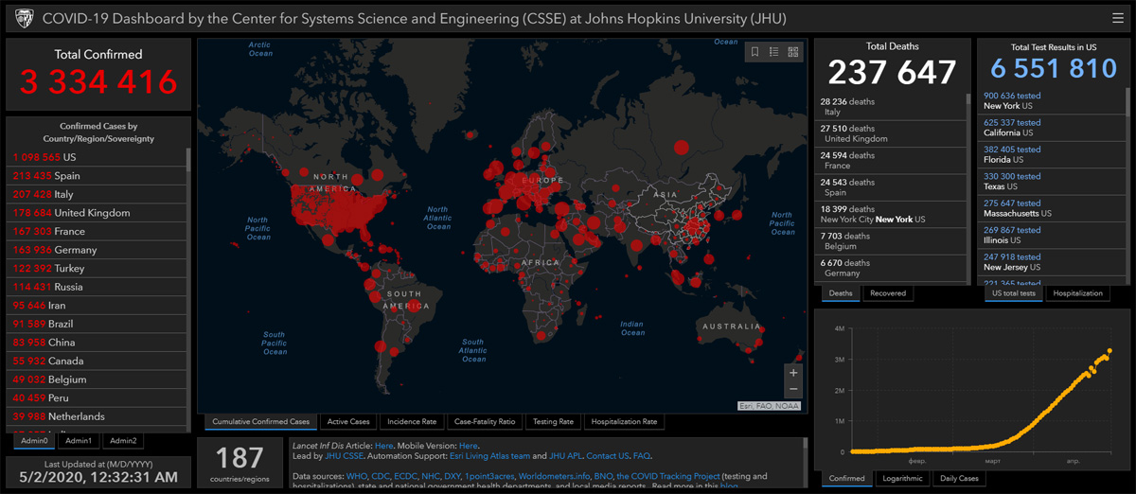Viewport: 1136px width, 494px height.
Task: Select Russia in the confirmed cases list
Action: (98, 287)
